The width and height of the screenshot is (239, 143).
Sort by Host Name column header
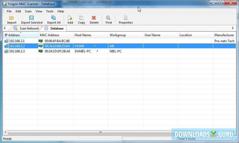coord(91,35)
